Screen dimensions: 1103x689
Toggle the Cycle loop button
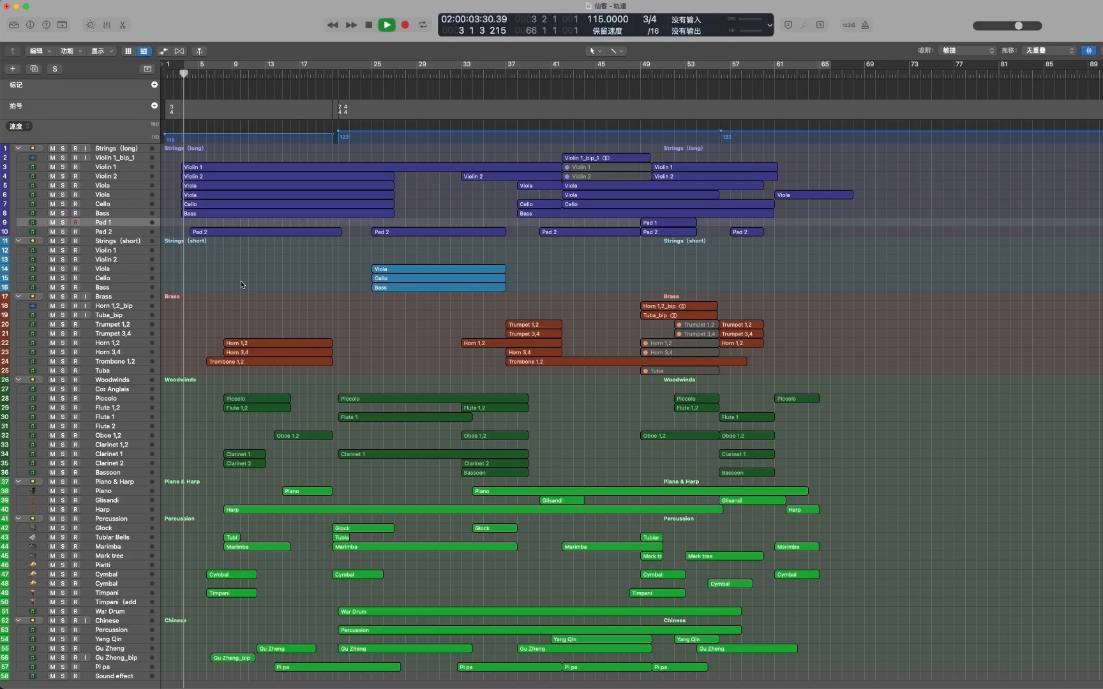click(x=423, y=25)
